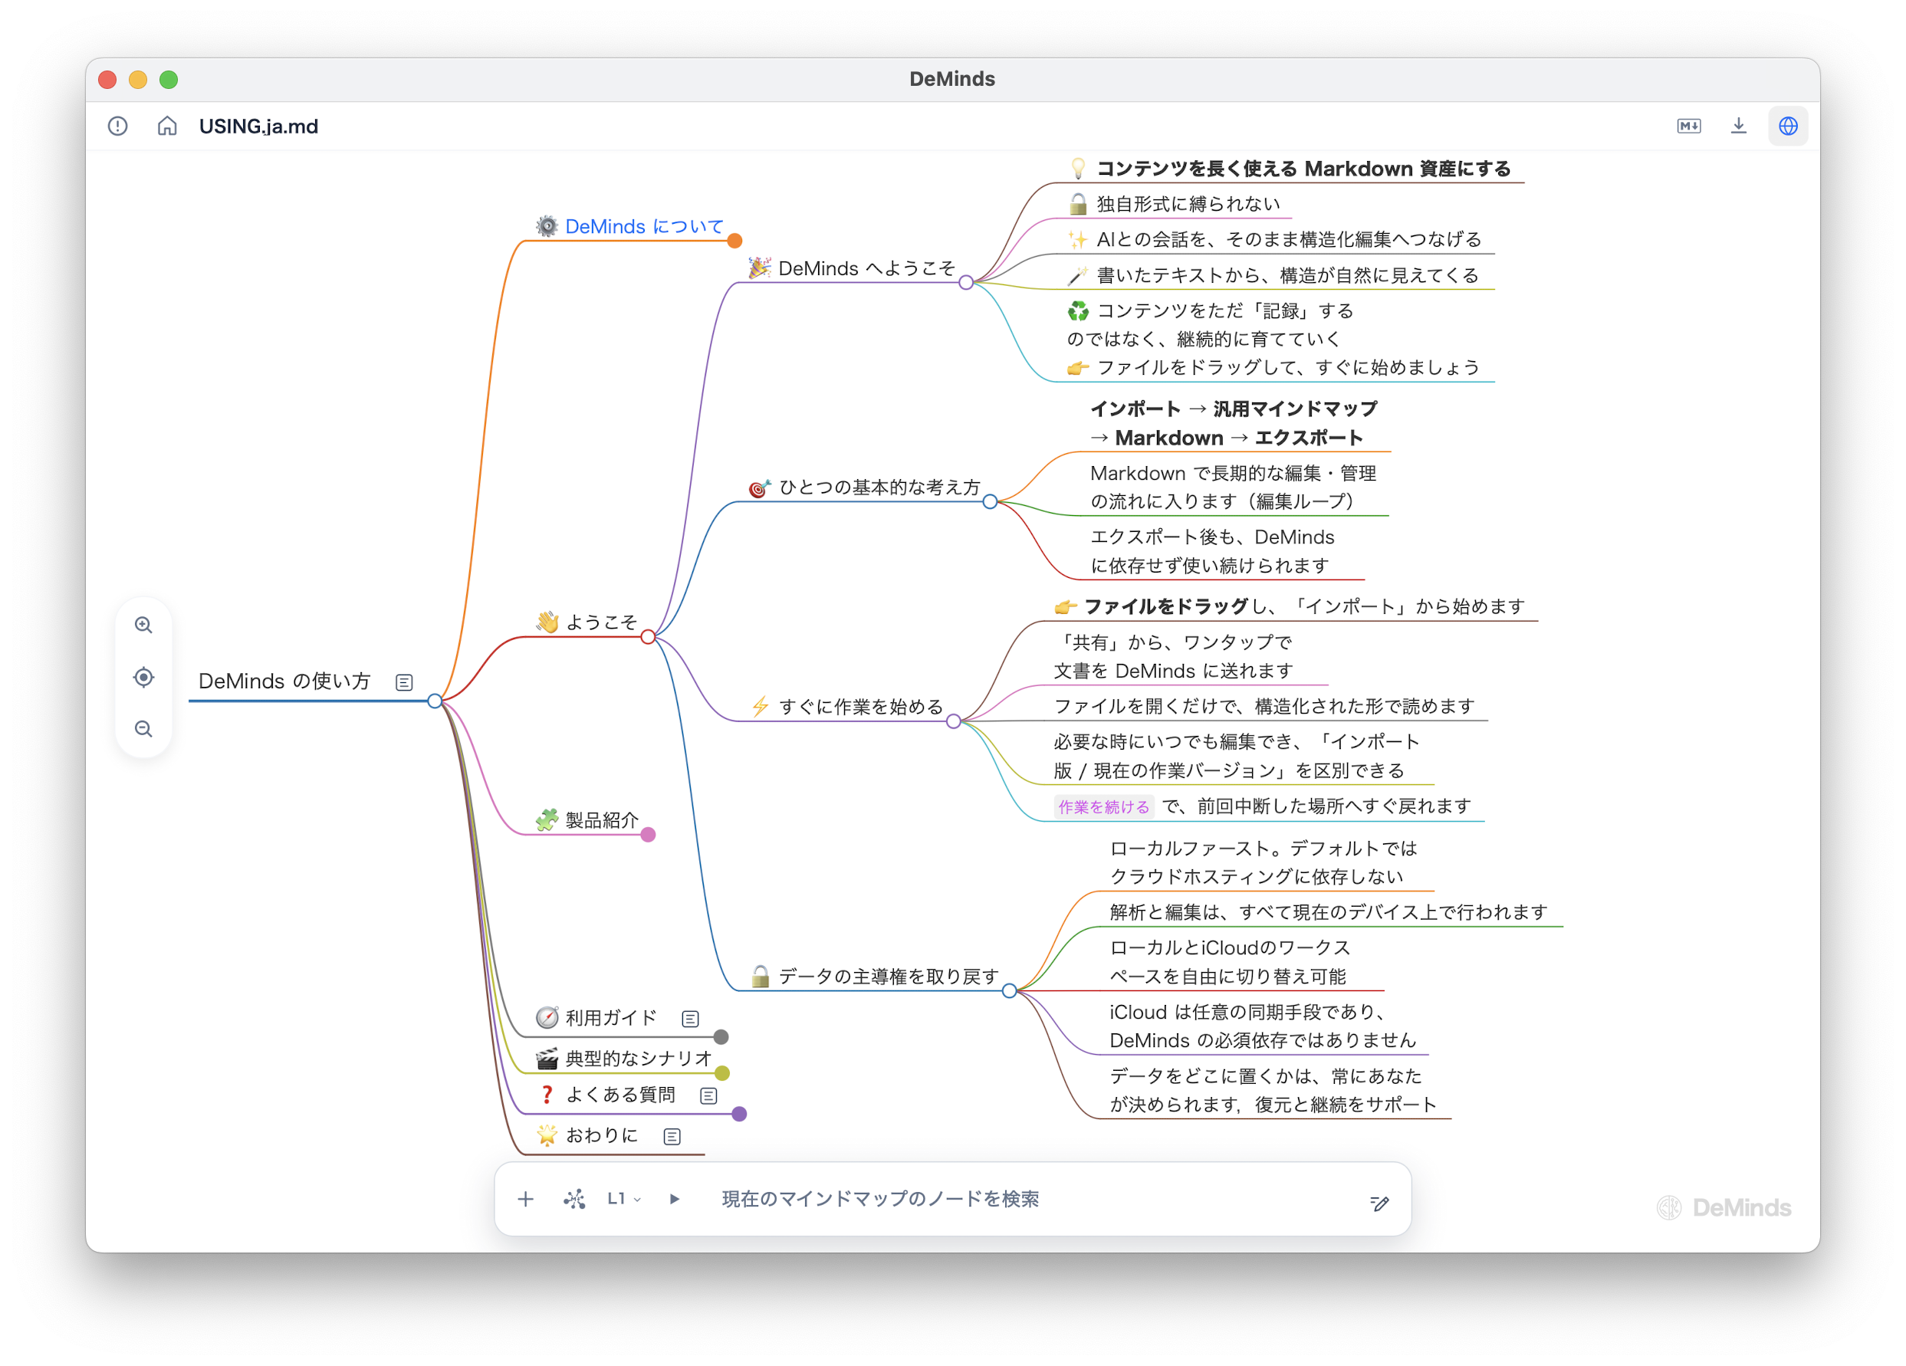Viewport: 1906px width, 1366px height.
Task: Select the 利用ガイド node
Action: tap(596, 1018)
